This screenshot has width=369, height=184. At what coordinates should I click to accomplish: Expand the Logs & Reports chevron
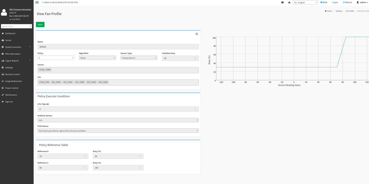pos(30,61)
